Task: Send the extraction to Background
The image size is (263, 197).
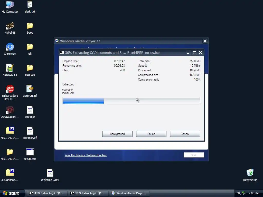Action: click(117, 134)
